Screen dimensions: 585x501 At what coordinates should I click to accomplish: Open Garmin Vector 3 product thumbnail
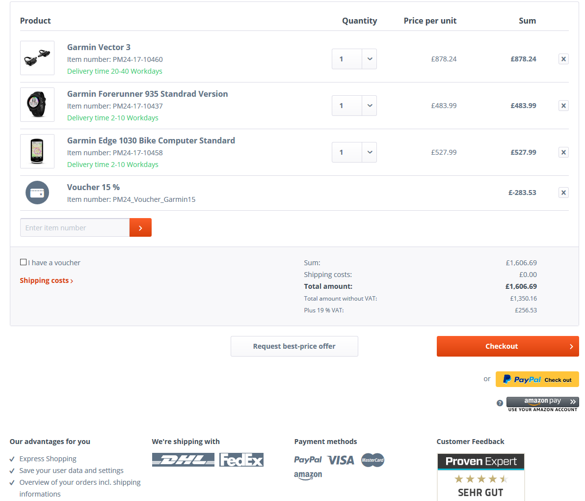click(x=37, y=58)
